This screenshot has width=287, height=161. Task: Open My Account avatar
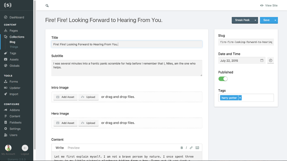point(8,148)
